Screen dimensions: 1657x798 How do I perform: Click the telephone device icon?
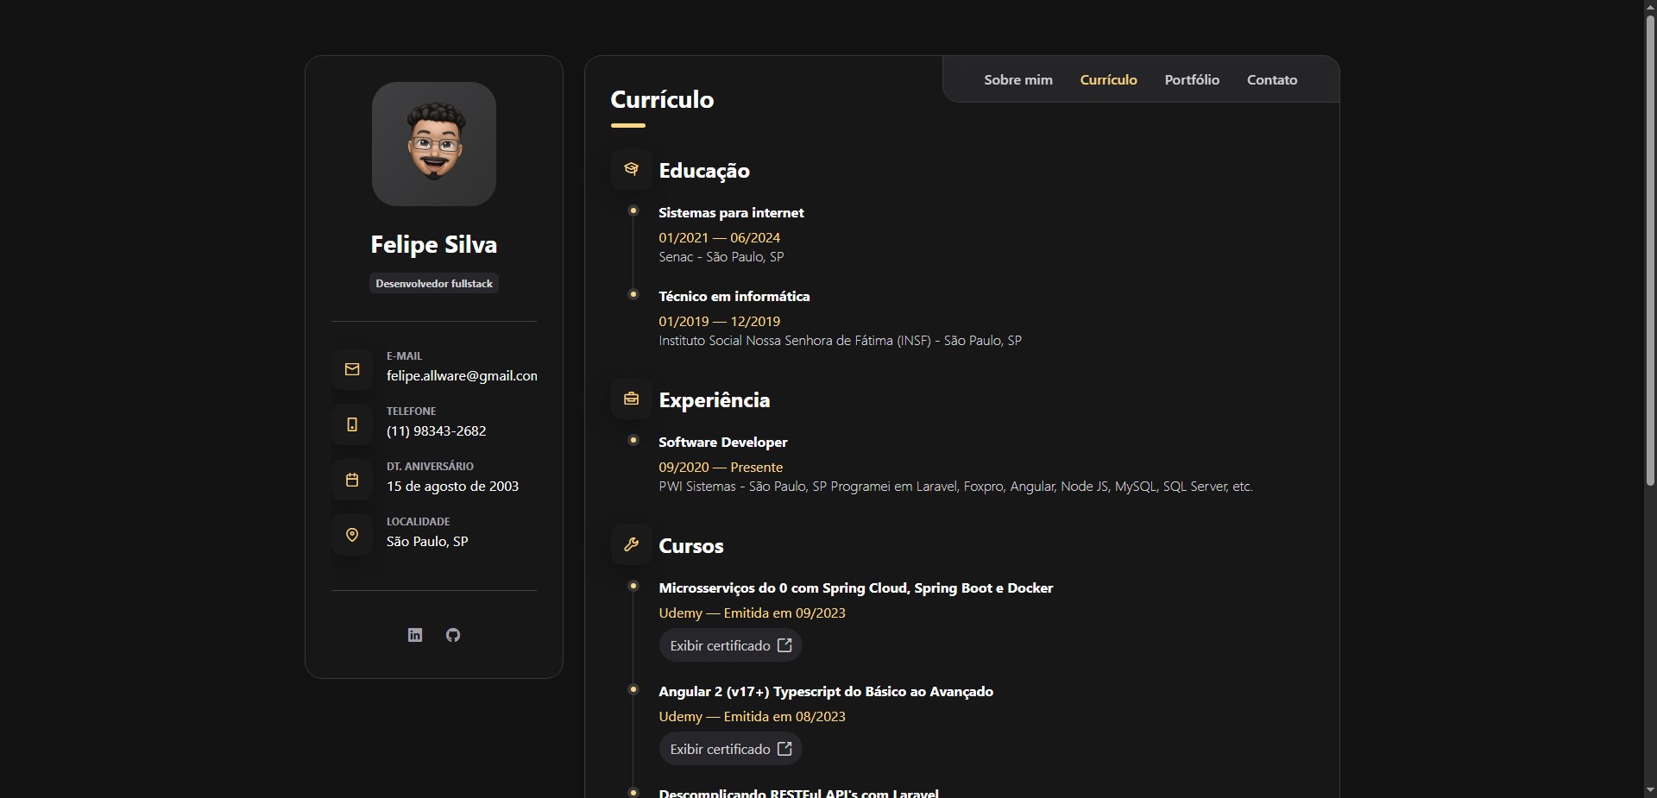[x=352, y=424]
